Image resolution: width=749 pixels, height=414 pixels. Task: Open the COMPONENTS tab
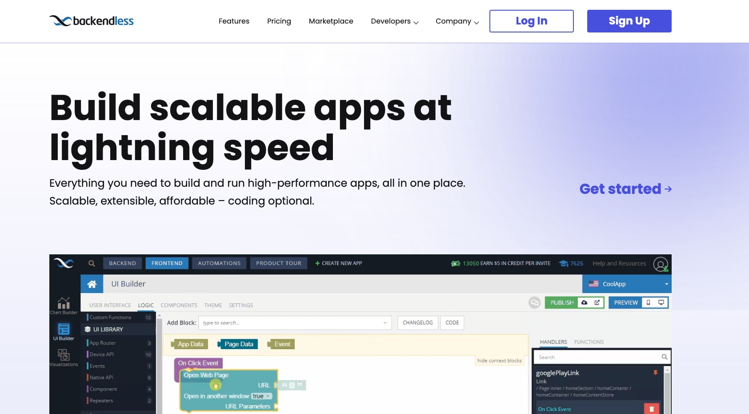coord(179,305)
